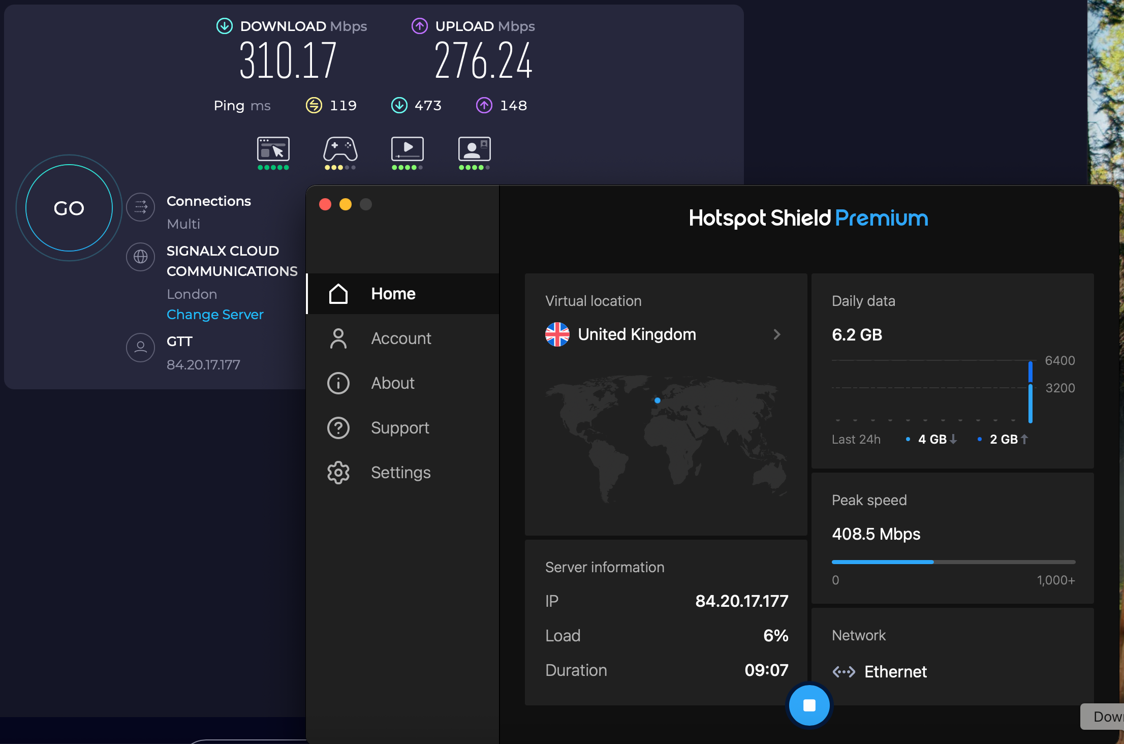Image resolution: width=1124 pixels, height=744 pixels.
Task: Click the Change Server link
Action: (x=215, y=315)
